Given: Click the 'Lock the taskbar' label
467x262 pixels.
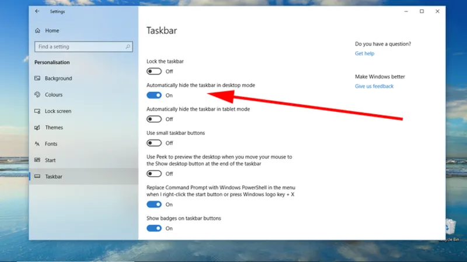Looking at the screenshot, I should (165, 61).
